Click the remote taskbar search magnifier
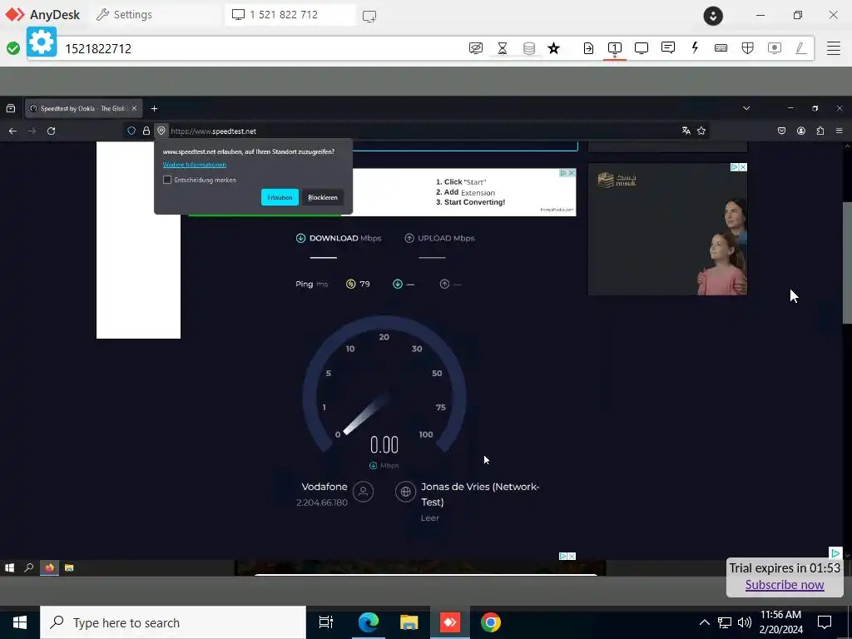 click(x=29, y=567)
